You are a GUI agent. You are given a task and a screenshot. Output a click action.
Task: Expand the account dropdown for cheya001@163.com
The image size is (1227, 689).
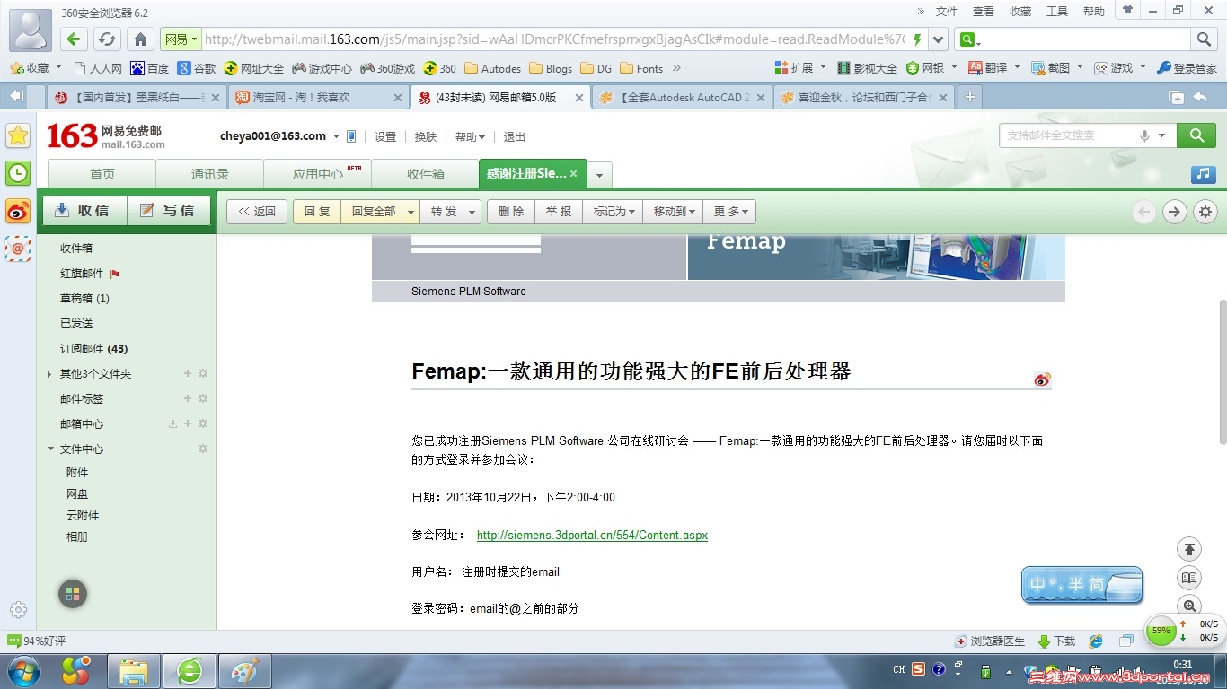pyautogui.click(x=336, y=136)
